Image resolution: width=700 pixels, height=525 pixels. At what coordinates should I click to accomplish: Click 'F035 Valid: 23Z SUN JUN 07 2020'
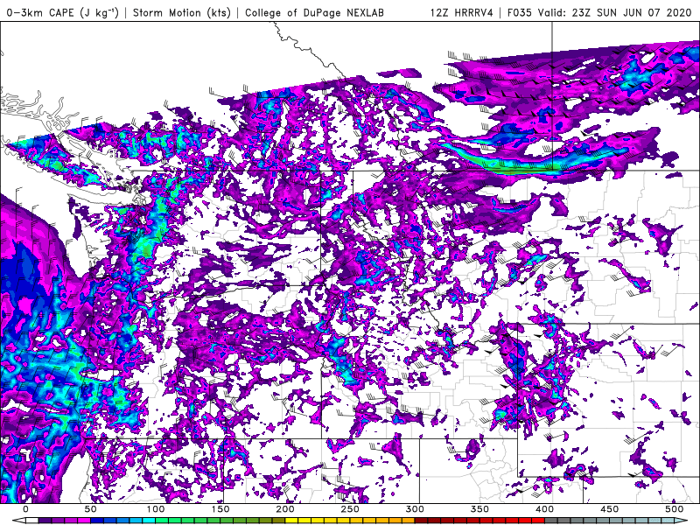(x=599, y=12)
